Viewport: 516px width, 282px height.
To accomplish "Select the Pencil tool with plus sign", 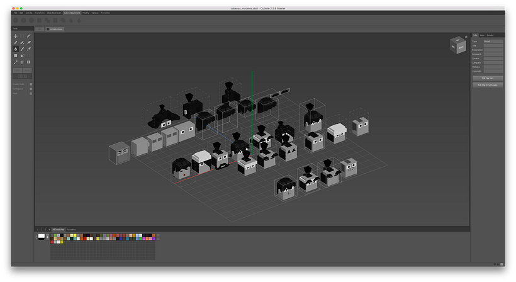I will pyautogui.click(x=22, y=42).
